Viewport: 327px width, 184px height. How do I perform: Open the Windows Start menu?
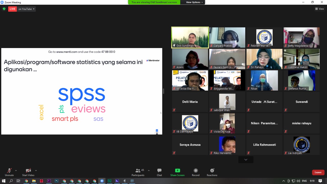coord(4,181)
